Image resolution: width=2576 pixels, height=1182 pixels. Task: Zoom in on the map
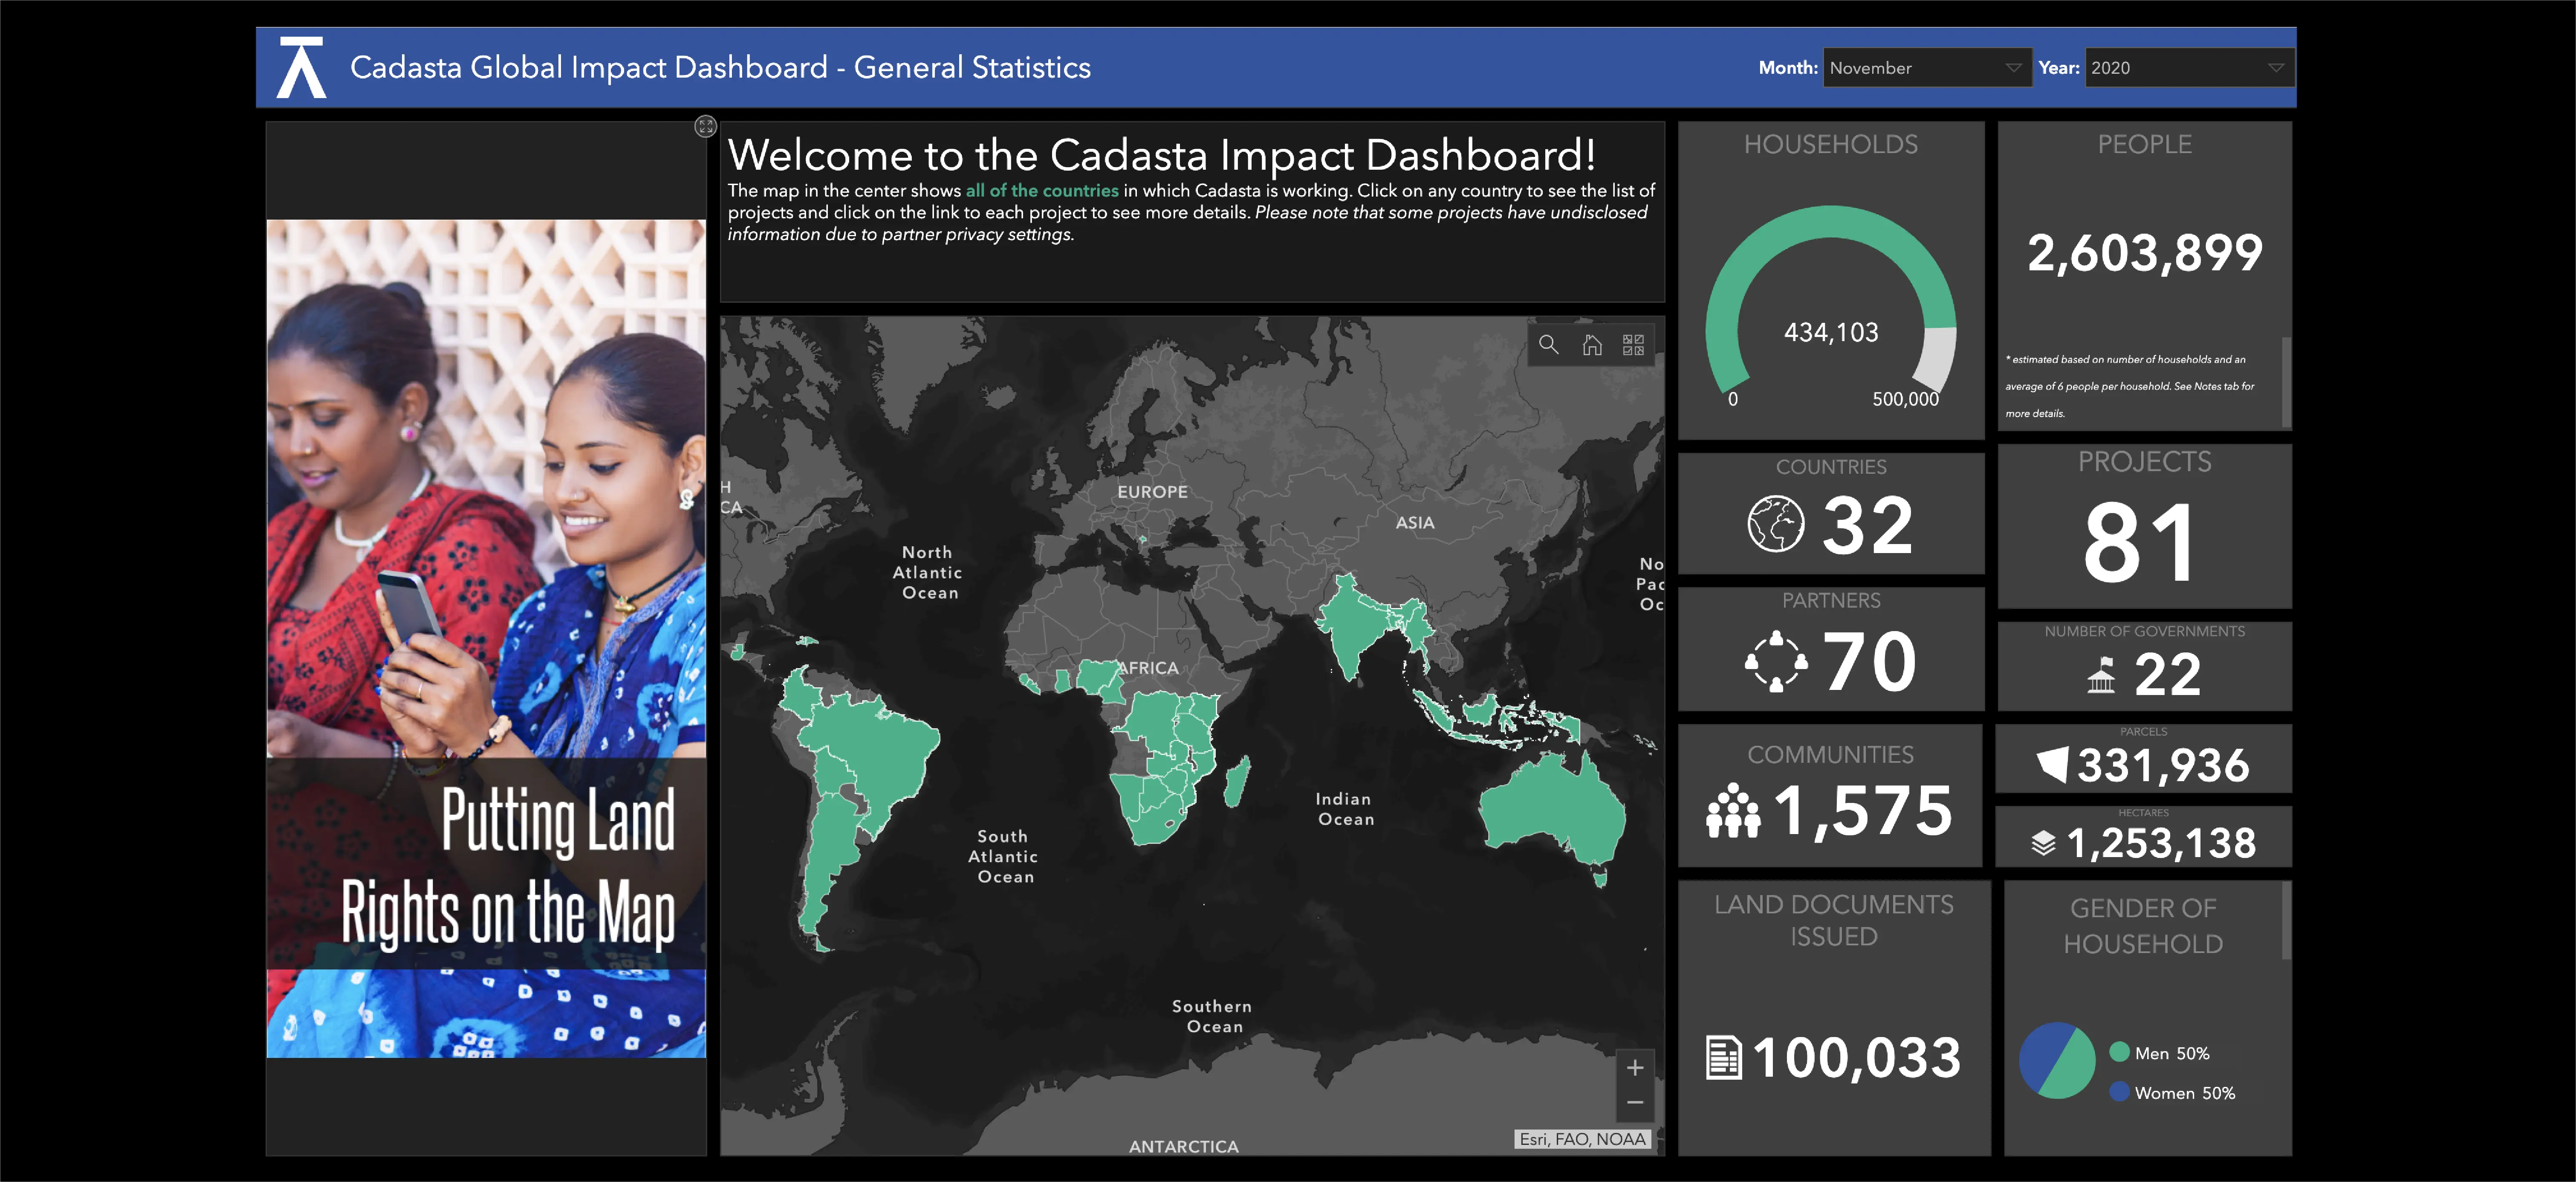pyautogui.click(x=1635, y=1068)
